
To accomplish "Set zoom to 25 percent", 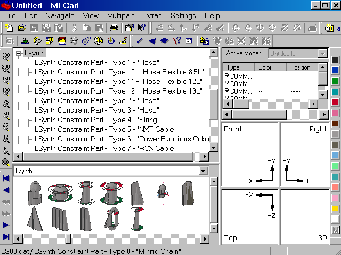I will coord(6,127).
